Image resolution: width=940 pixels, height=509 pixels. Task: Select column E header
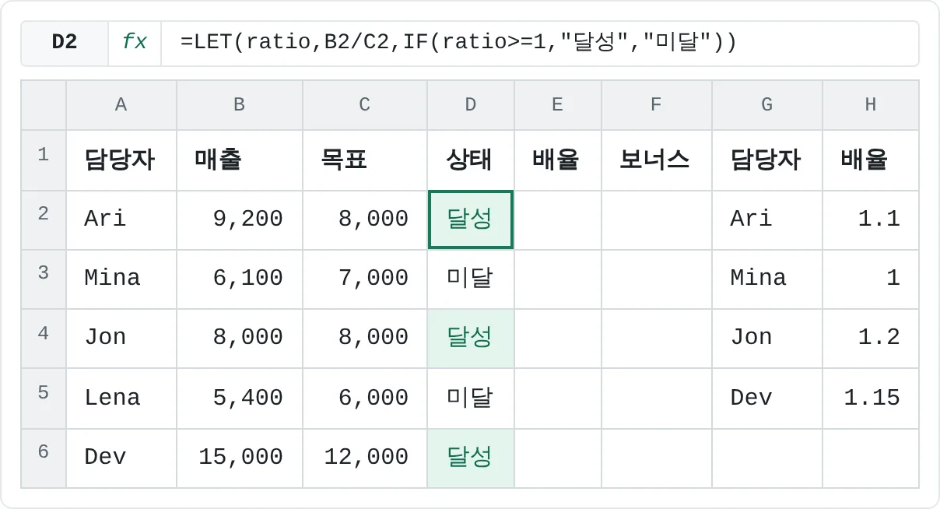tap(558, 105)
